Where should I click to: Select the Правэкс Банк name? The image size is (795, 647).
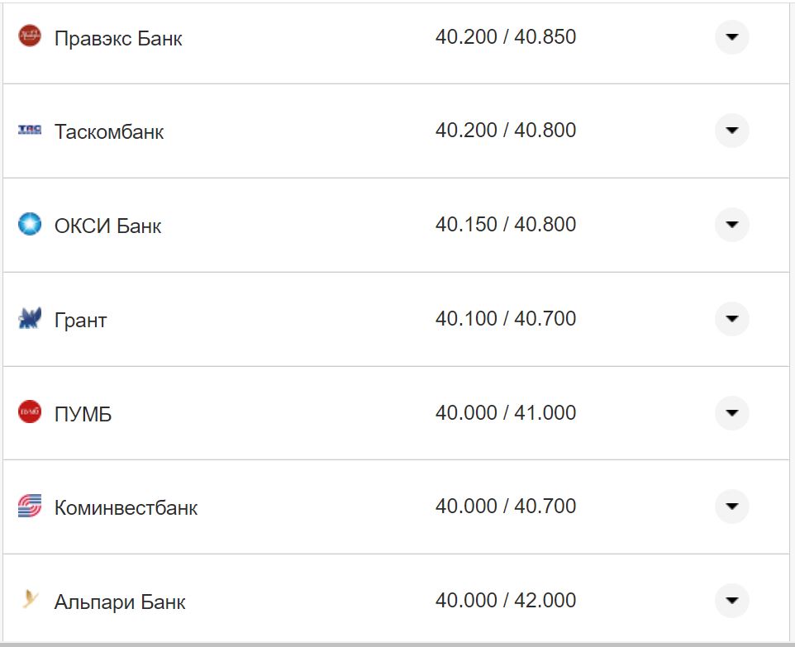[x=118, y=39]
